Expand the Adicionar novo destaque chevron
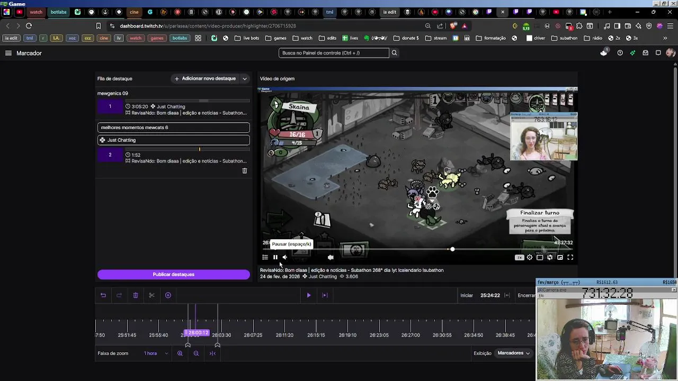Screen dimensions: 678x381 pos(245,79)
